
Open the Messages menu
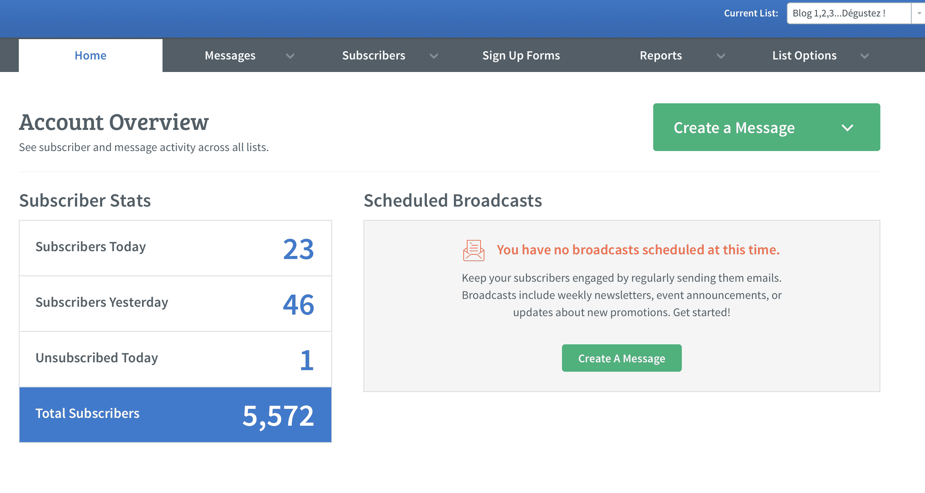click(x=230, y=56)
